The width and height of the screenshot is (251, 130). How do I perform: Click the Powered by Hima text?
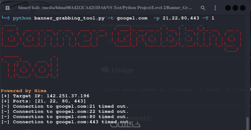click(23, 91)
